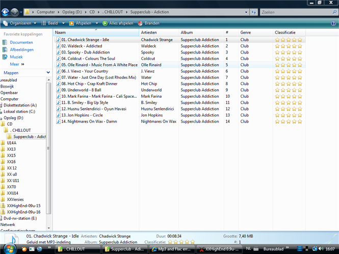This screenshot has height=254, width=339.
Task: Select the Computer node in the folder tree
Action: [9, 99]
